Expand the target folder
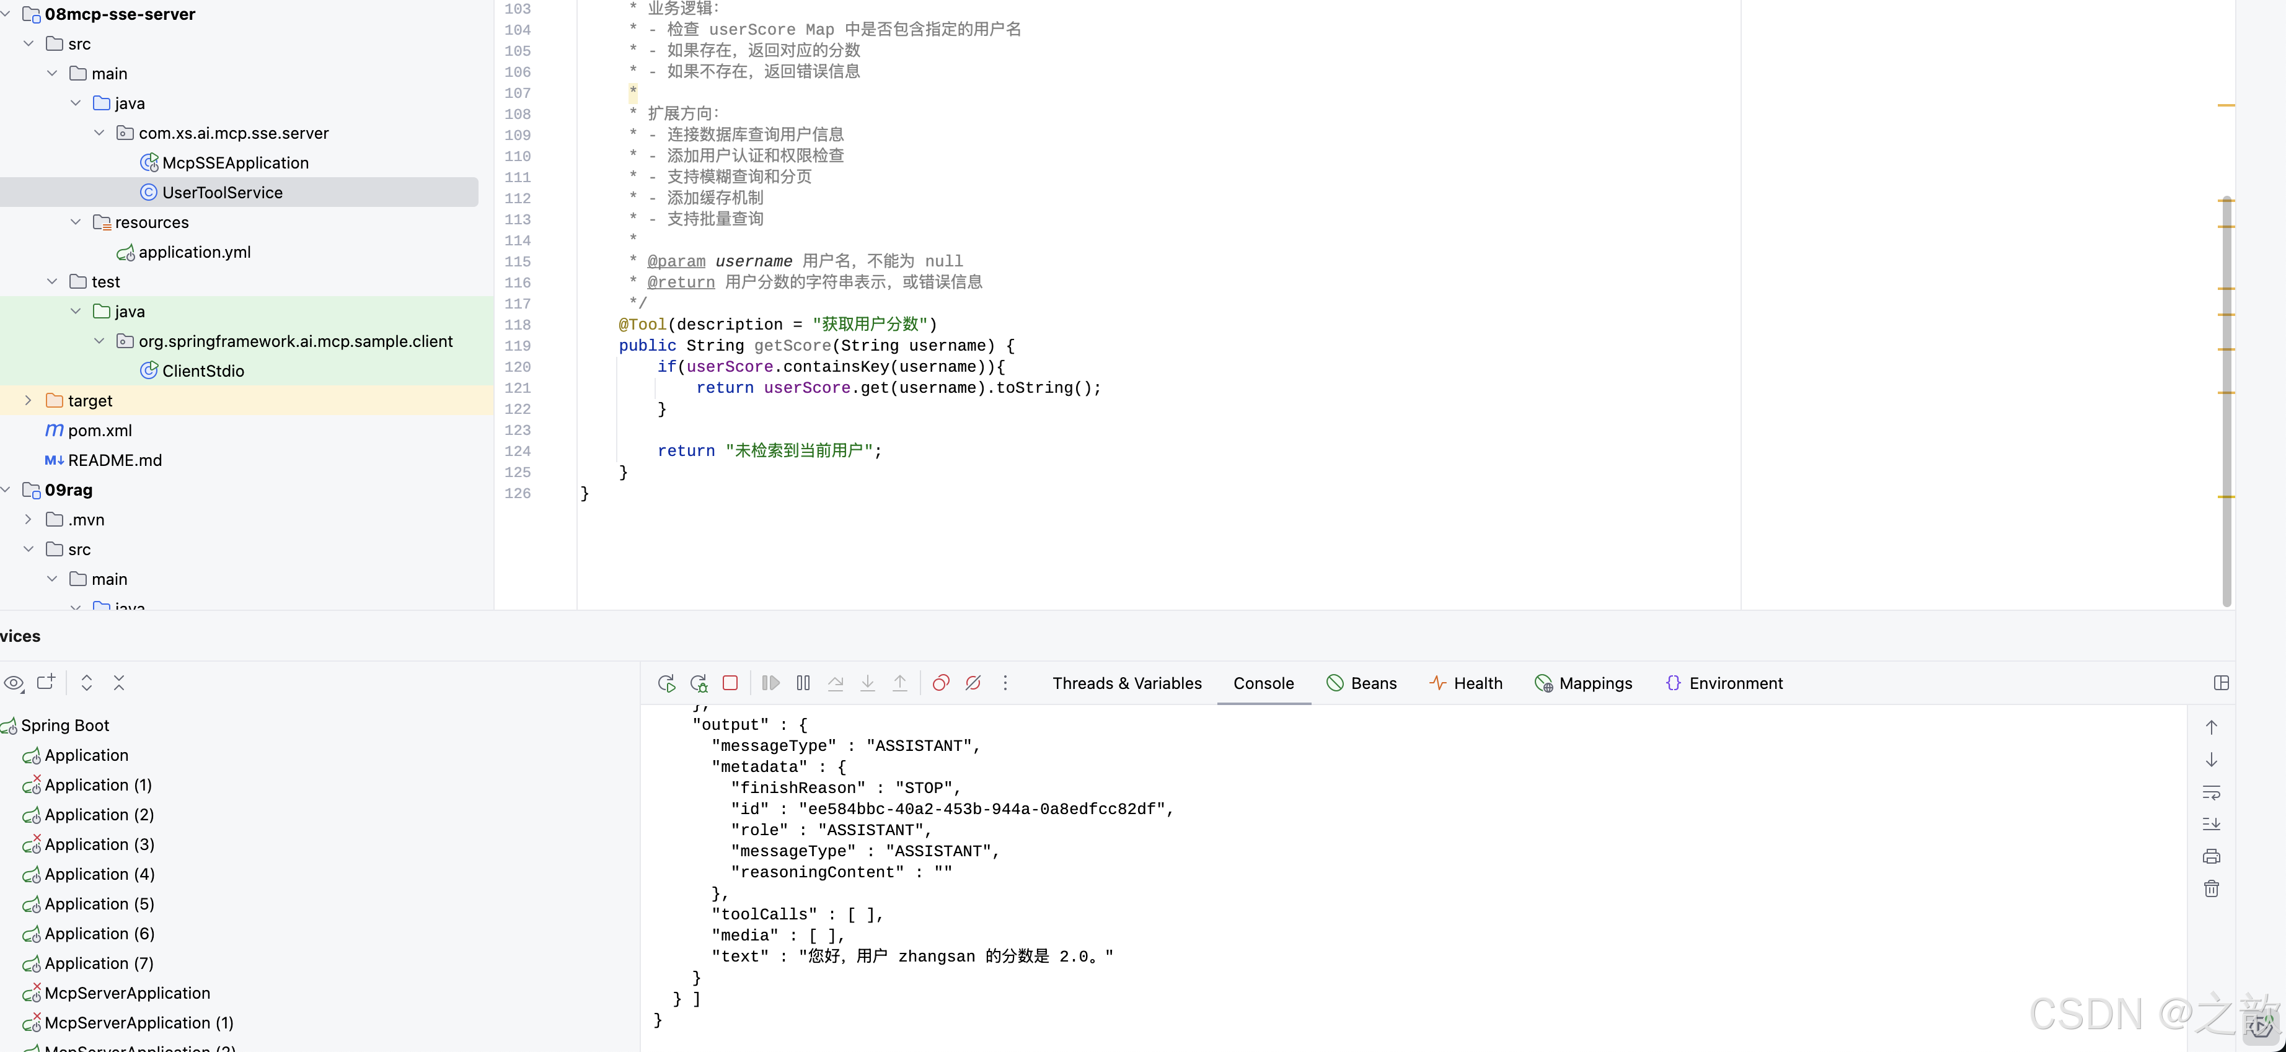Image resolution: width=2286 pixels, height=1052 pixels. coord(29,401)
